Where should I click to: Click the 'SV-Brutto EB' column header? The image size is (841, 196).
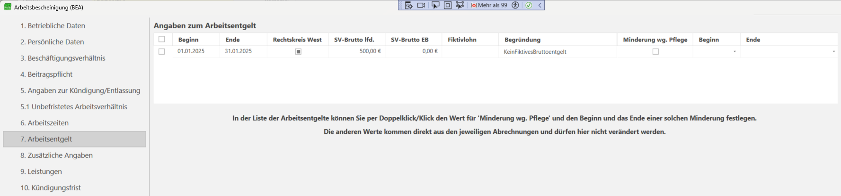(x=413, y=40)
